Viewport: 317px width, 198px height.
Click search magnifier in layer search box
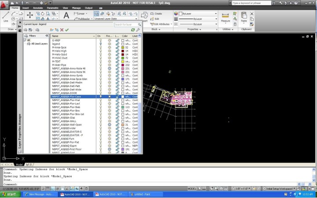pos(139,25)
